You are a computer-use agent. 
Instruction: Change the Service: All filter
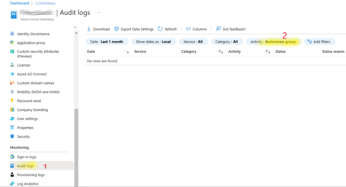tap(193, 41)
